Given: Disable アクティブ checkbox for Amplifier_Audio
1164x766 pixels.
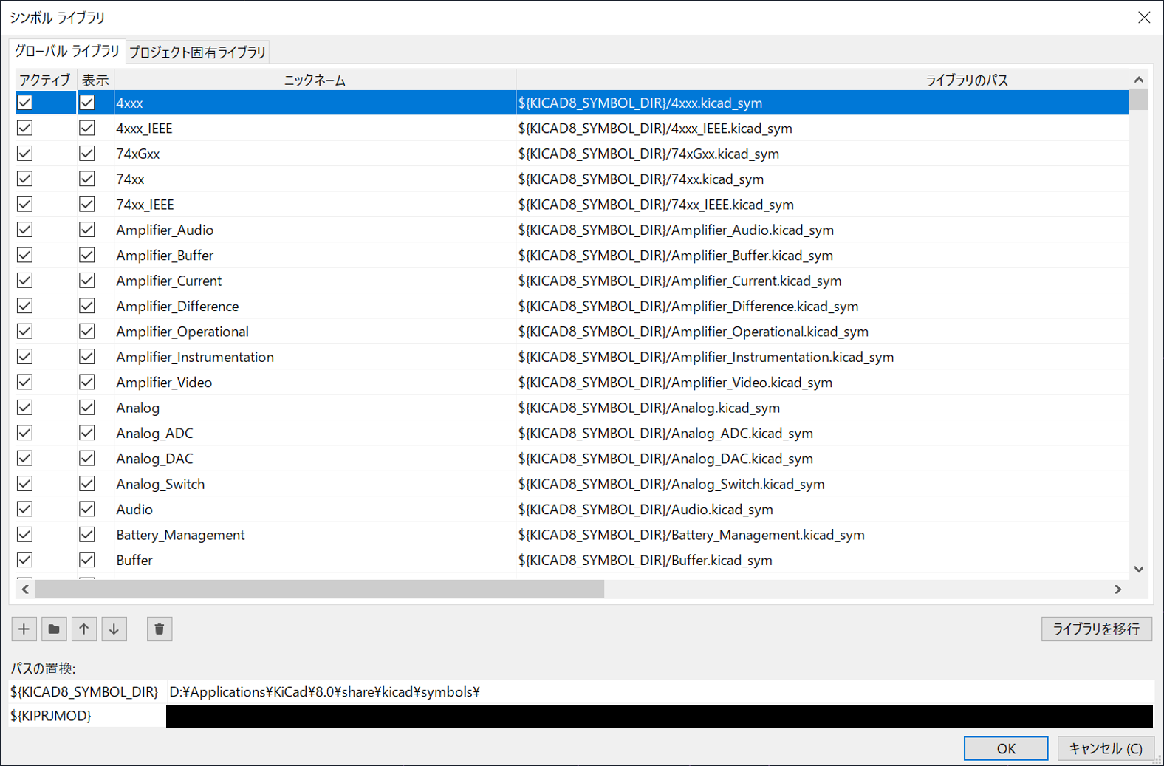Looking at the screenshot, I should pos(25,230).
